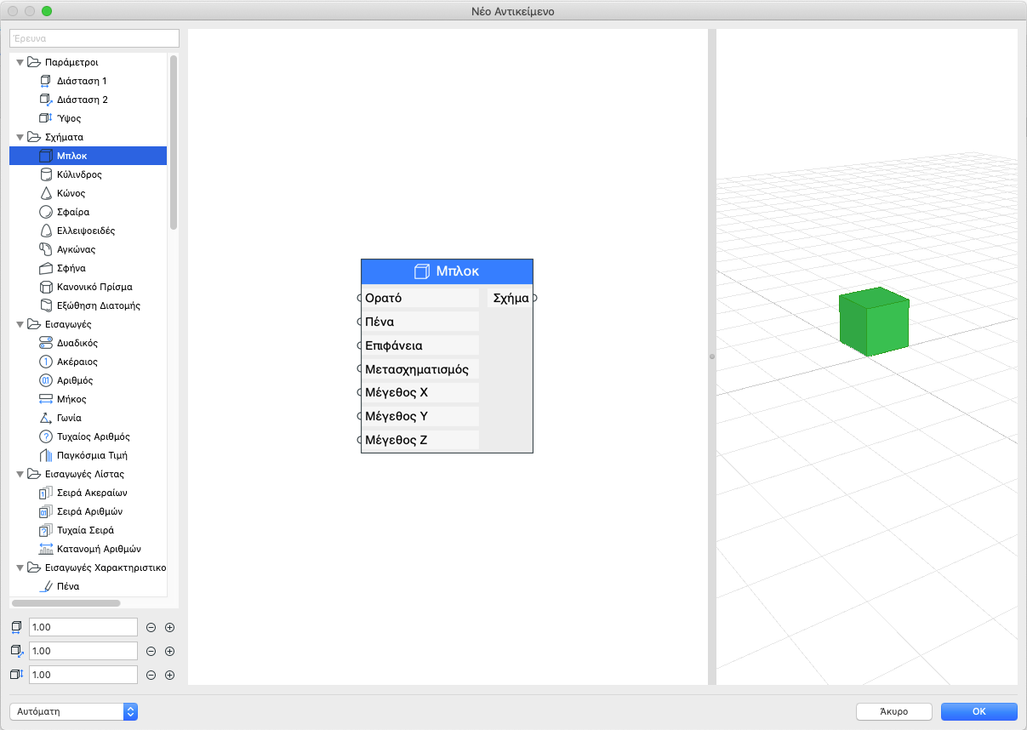Click the vertical scrollbar of the library list
This screenshot has height=730, width=1027.
click(x=174, y=142)
